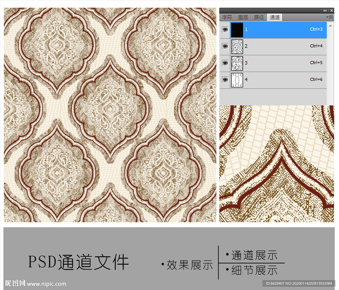The height and width of the screenshot is (290, 339).
Task: Click the thumbnail of channel 4
Action: pos(237,80)
